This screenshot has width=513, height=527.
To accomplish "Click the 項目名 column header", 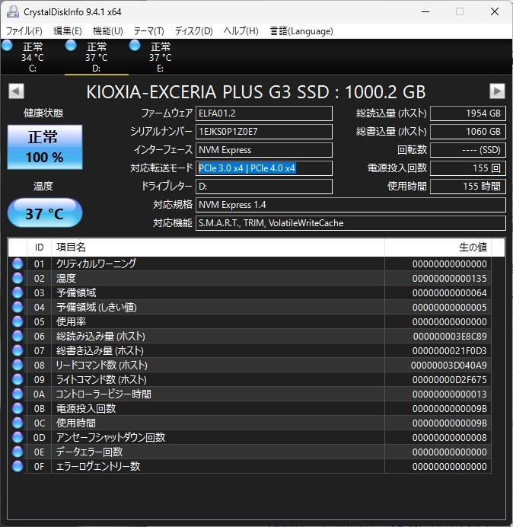I will 218,248.
